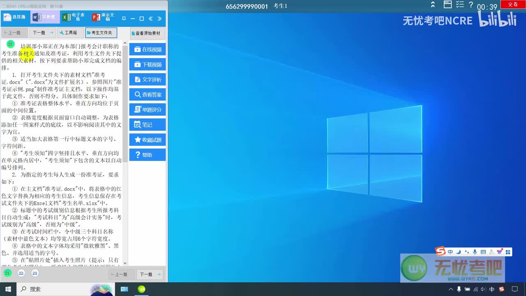The width and height of the screenshot is (526, 296).
Task: Show hidden tray icons with the up chevron
Action: [x=451, y=289]
